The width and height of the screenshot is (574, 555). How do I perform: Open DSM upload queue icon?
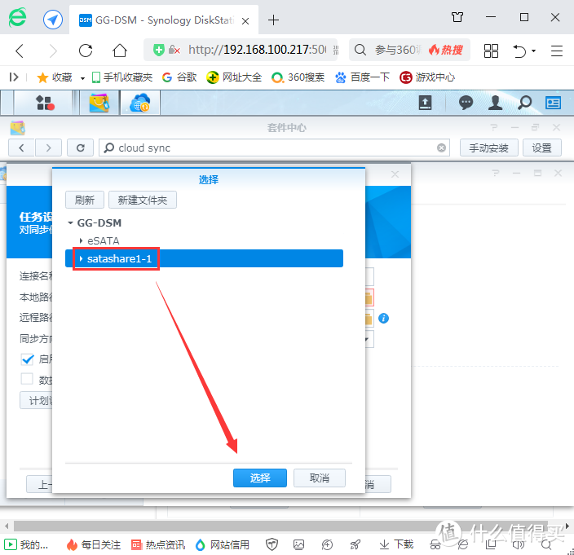(x=425, y=103)
